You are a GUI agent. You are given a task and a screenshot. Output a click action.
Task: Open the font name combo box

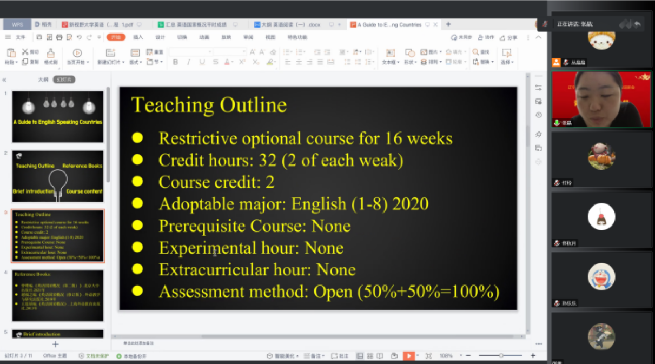click(190, 52)
